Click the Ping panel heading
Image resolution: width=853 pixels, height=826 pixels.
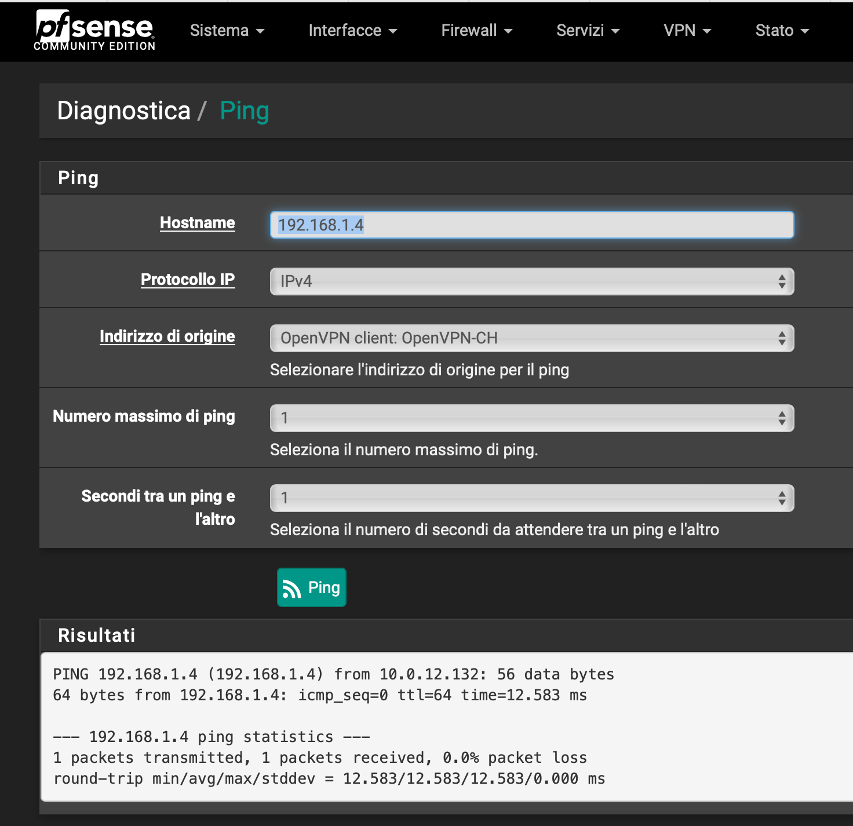pyautogui.click(x=78, y=178)
